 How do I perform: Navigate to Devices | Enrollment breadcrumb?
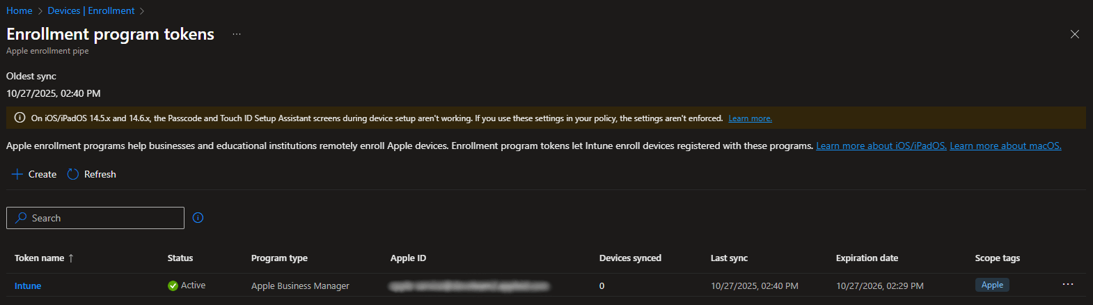91,10
